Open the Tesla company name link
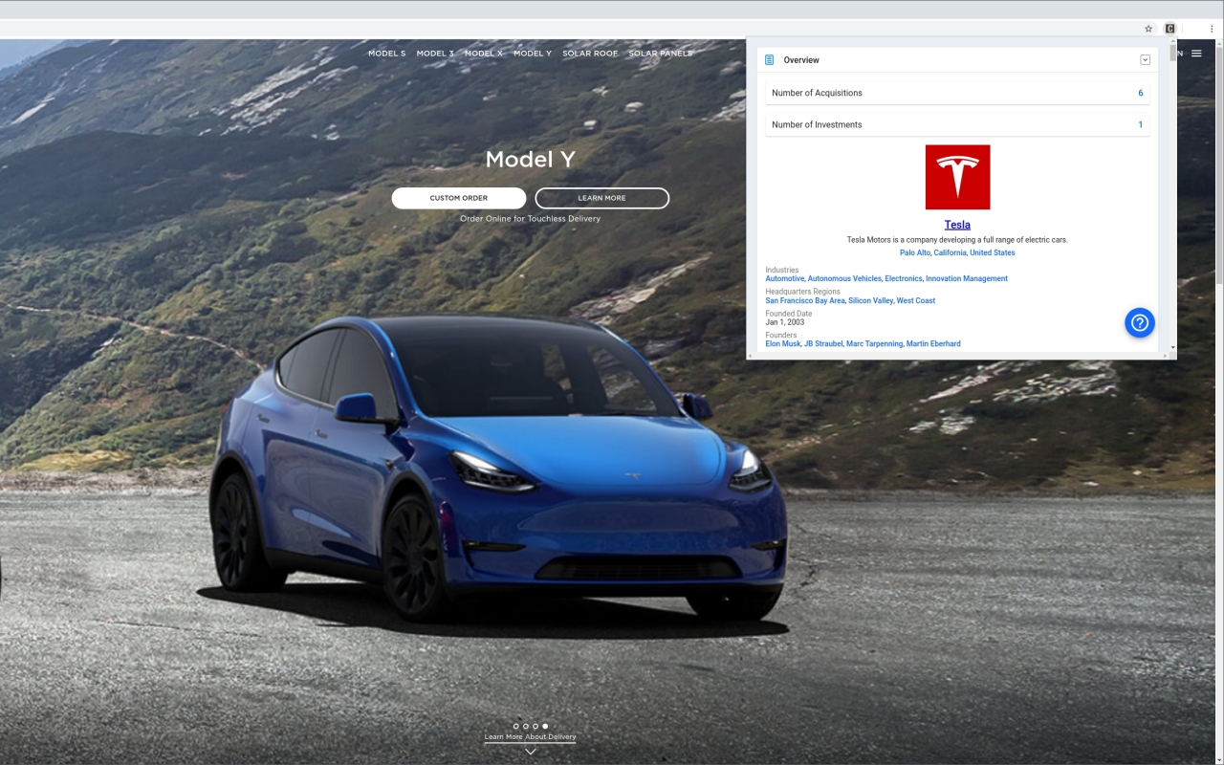 point(957,226)
